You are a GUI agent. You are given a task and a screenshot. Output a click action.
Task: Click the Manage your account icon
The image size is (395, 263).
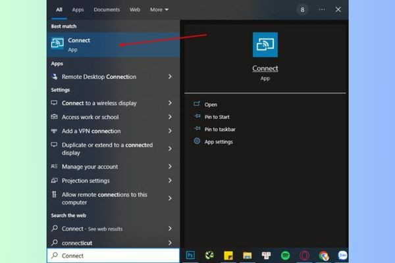54,166
